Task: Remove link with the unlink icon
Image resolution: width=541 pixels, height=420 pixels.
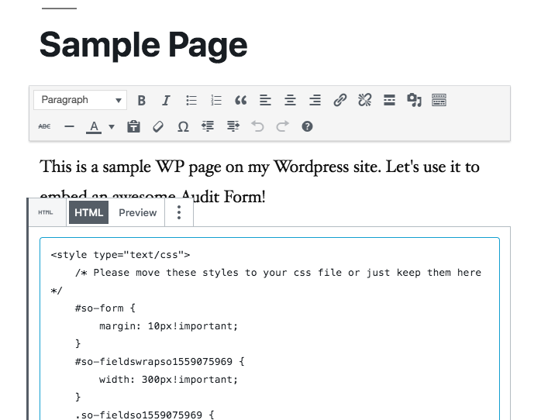Action: [x=364, y=100]
